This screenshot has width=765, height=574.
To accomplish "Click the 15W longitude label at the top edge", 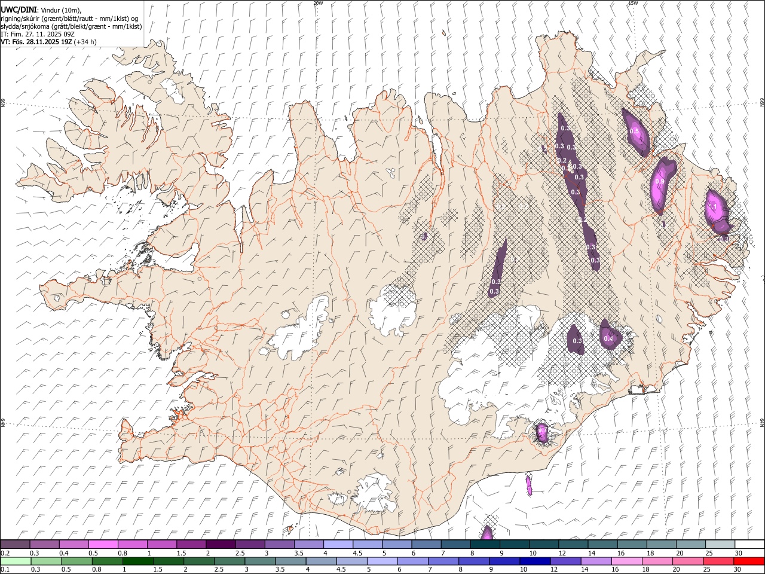I will 633,3.
